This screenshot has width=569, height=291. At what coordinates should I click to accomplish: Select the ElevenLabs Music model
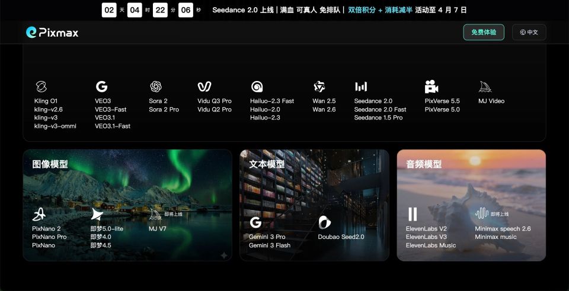point(431,245)
